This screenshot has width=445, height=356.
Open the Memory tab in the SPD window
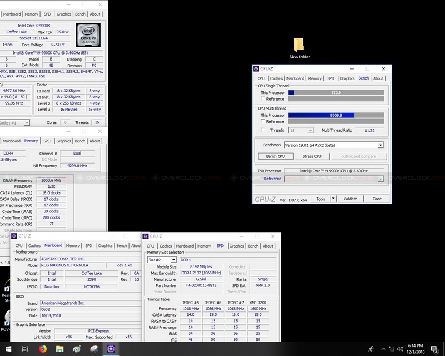click(204, 246)
